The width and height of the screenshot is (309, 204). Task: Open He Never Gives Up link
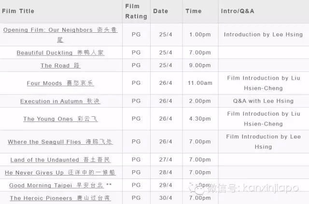(60, 172)
